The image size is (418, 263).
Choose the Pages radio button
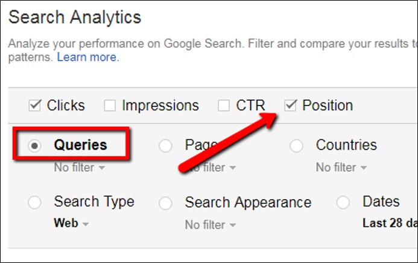[165, 147]
